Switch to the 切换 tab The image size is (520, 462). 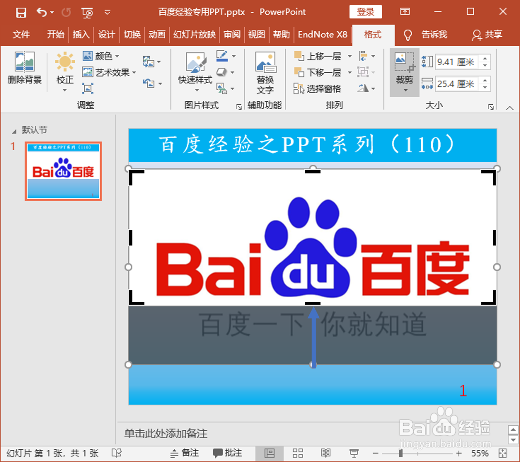(x=132, y=34)
